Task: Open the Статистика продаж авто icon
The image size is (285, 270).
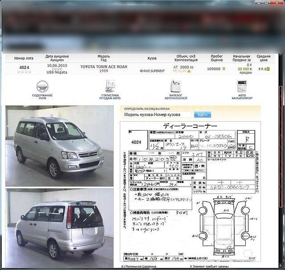Action: (110, 86)
